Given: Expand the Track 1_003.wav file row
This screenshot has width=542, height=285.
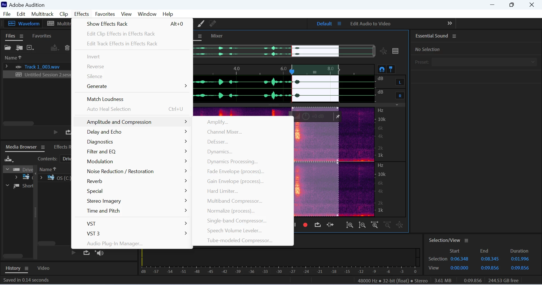Looking at the screenshot, I should click(x=6, y=67).
